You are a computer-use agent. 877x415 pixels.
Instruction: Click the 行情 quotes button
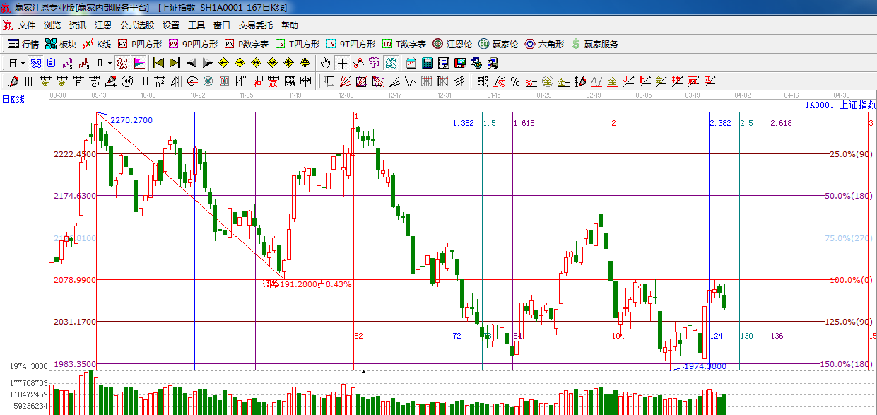click(x=23, y=44)
